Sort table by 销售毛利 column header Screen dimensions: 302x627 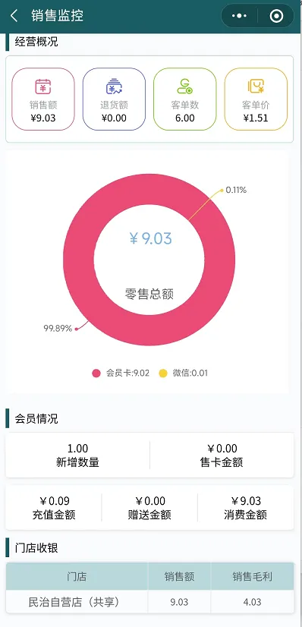253,576
